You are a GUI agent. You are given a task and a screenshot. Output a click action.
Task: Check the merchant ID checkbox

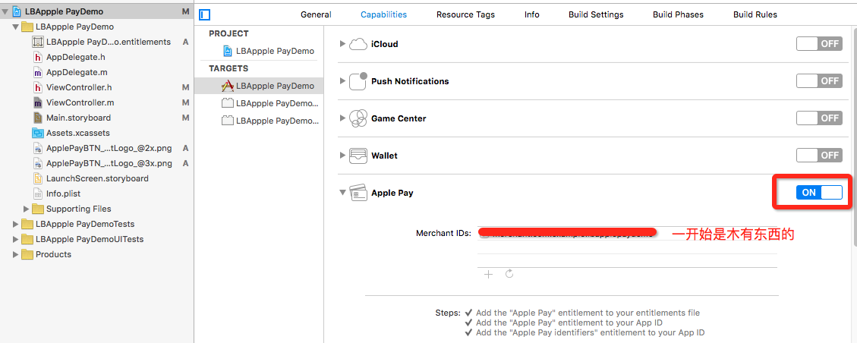(x=484, y=234)
